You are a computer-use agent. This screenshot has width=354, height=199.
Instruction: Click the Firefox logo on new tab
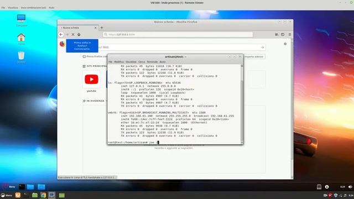pyautogui.click(x=63, y=44)
